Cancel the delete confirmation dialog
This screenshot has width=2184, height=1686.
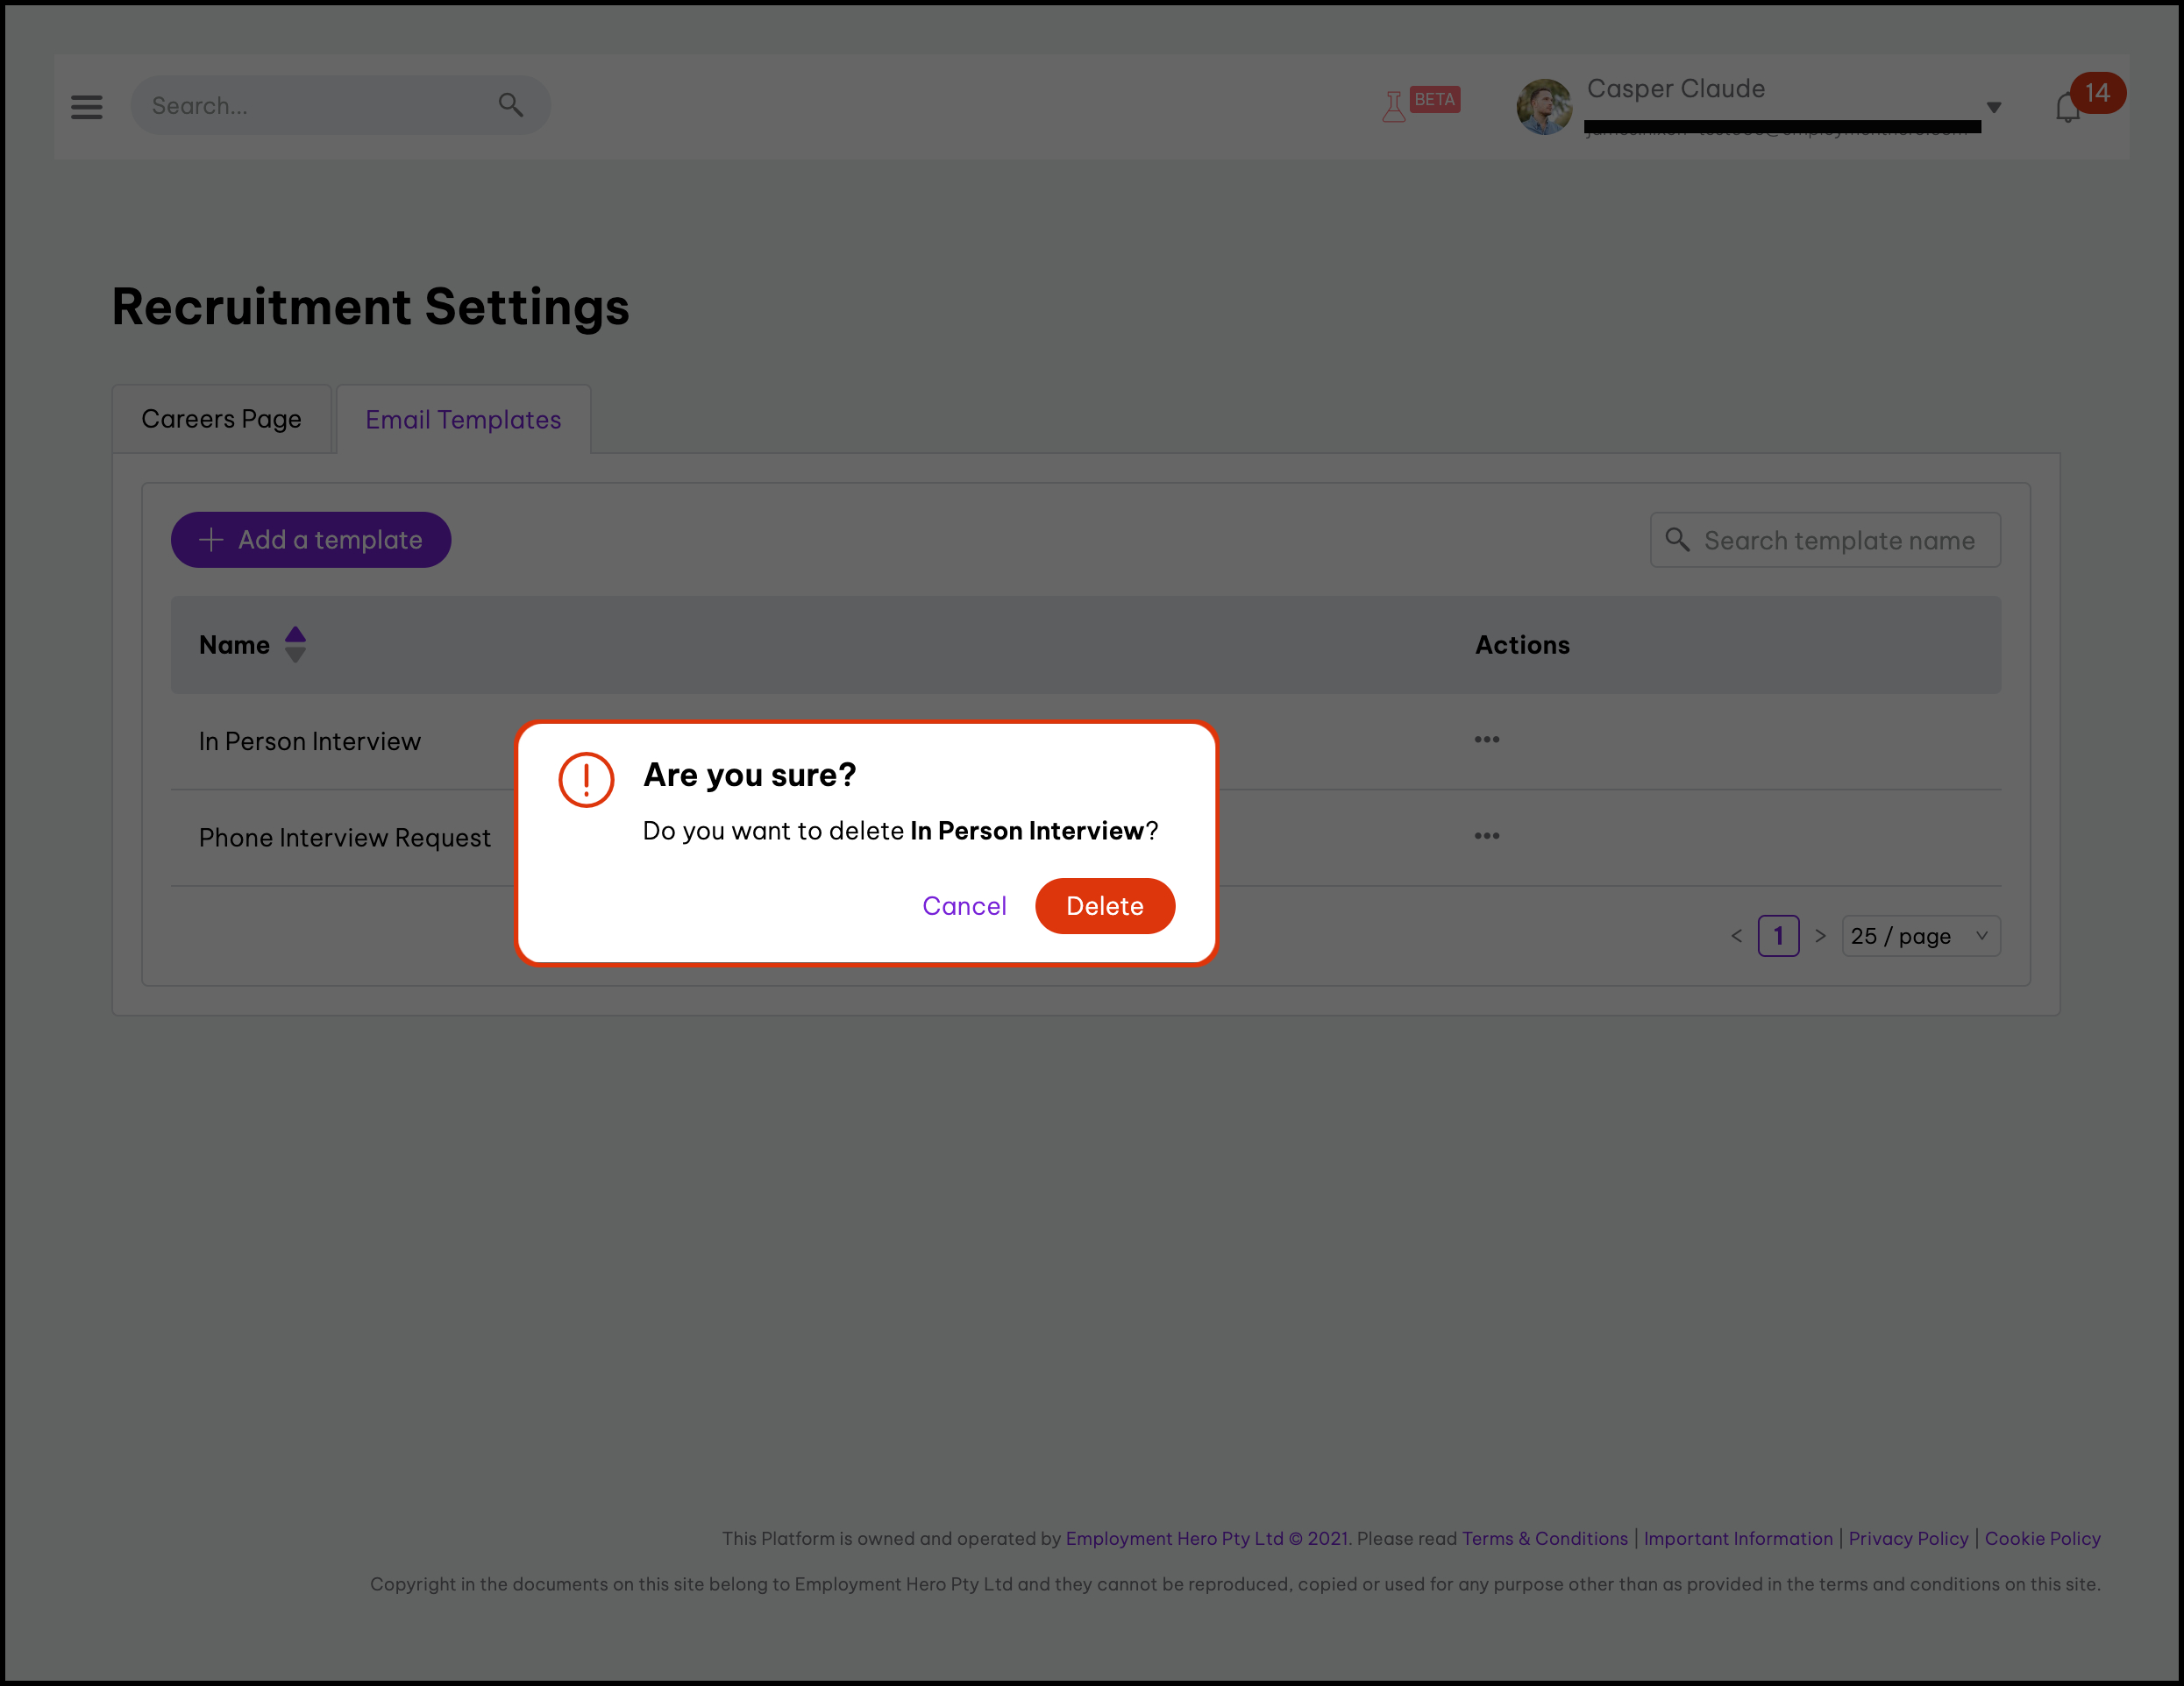tap(964, 905)
